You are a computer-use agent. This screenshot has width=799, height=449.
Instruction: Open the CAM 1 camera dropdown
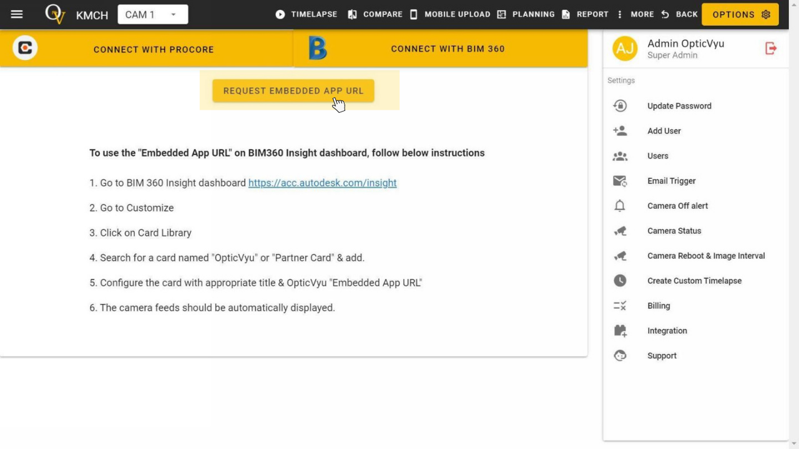coord(153,14)
